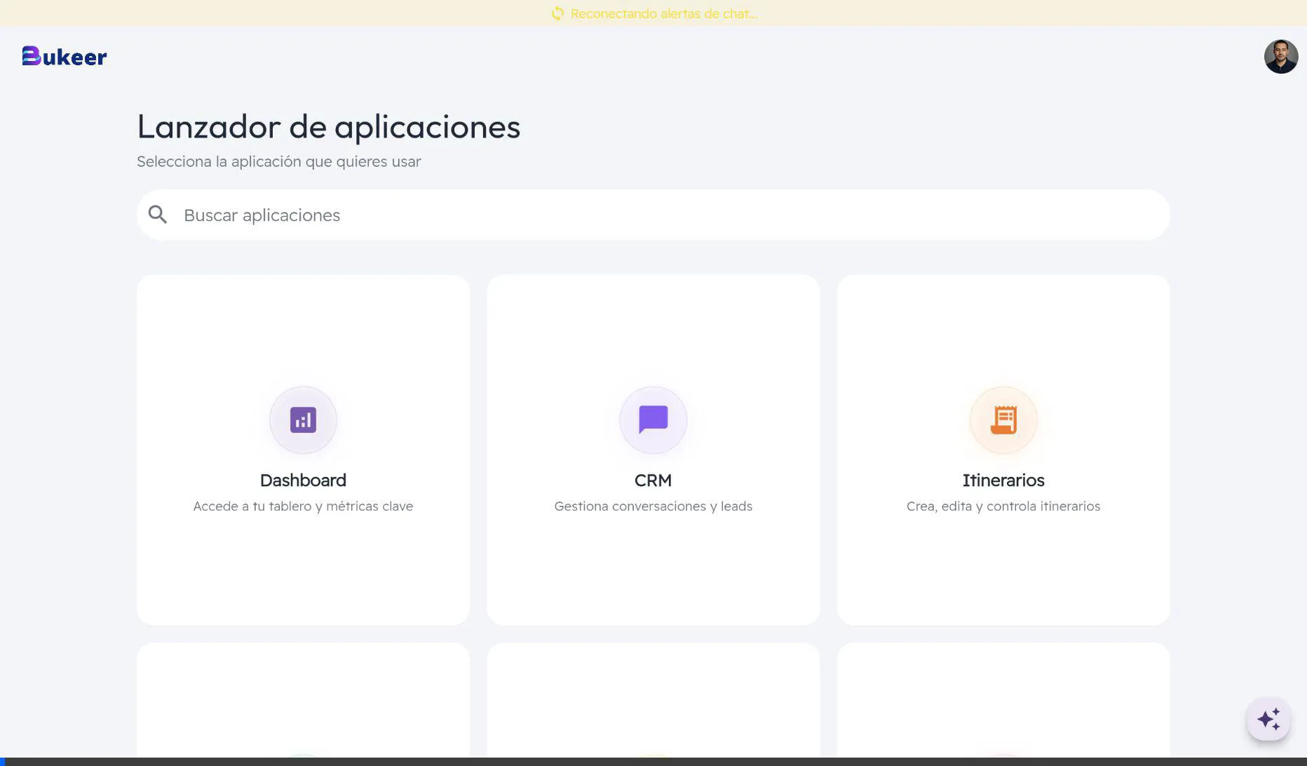The width and height of the screenshot is (1307, 766).
Task: Select the CRM title label
Action: tap(653, 481)
